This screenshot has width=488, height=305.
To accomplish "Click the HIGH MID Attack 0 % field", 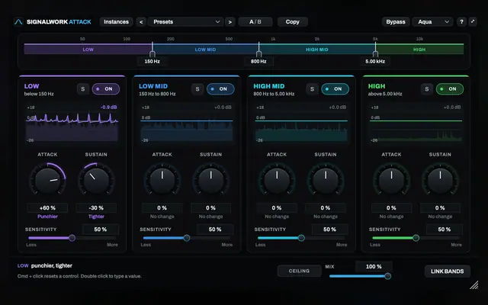I will [x=277, y=207].
